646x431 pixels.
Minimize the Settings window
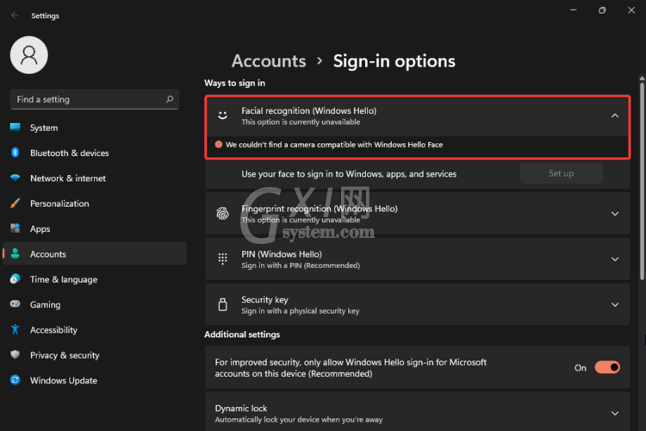[573, 9]
